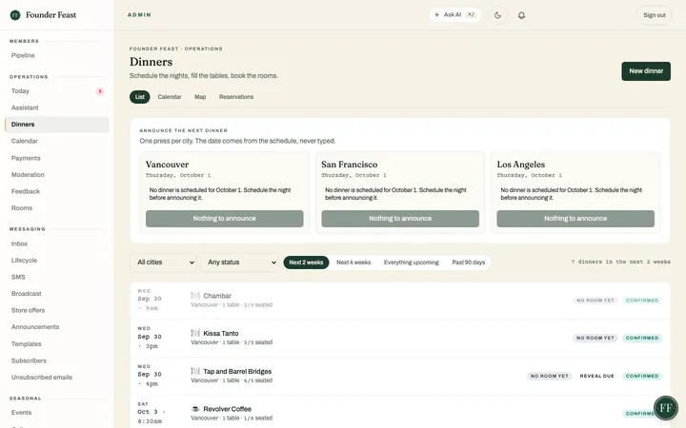This screenshot has height=428, width=686.
Task: Open notifications bell icon
Action: [521, 15]
